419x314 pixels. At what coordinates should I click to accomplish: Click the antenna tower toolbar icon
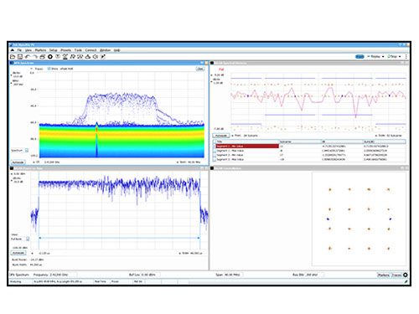tap(65, 57)
